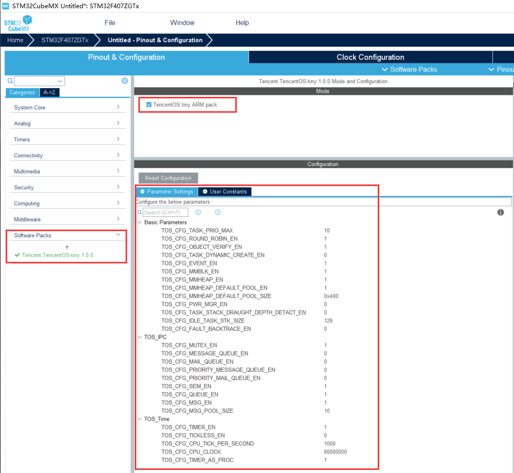
Task: Switch to the Clock Configuration tab
Action: point(371,57)
